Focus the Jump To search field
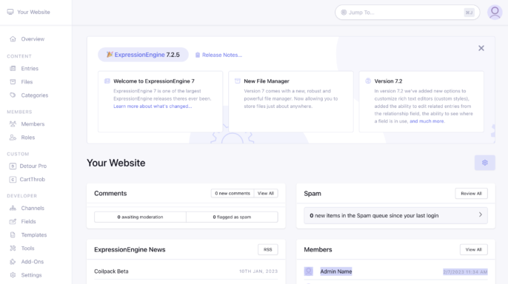508x284 pixels. coord(407,13)
